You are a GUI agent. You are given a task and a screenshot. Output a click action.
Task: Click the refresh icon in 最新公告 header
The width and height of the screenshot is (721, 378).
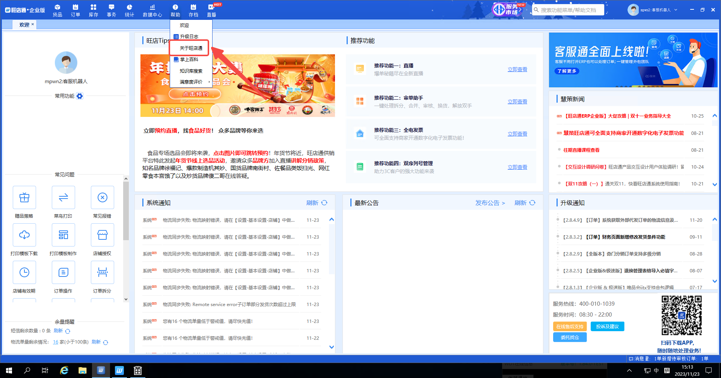click(x=532, y=203)
